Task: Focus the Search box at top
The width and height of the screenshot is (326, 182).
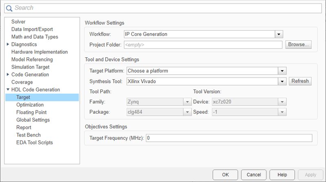Action: tap(163, 8)
